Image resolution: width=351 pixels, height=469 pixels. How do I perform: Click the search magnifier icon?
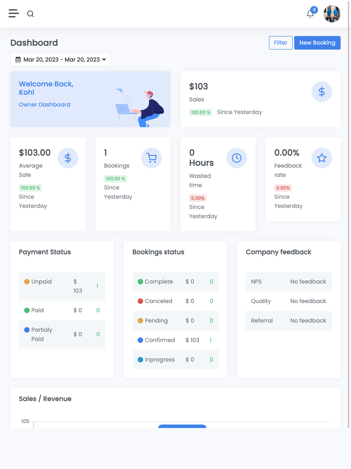point(31,14)
